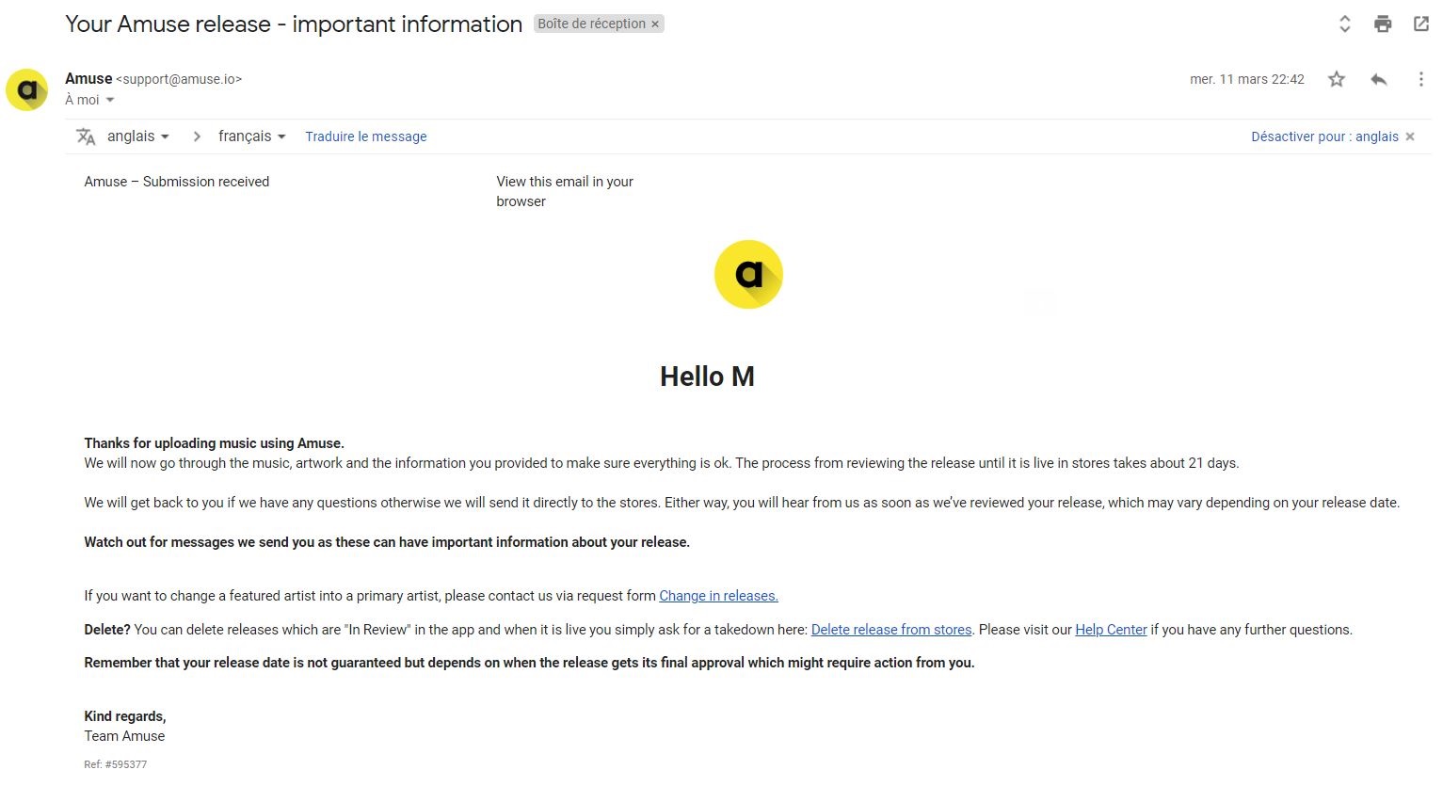The height and width of the screenshot is (786, 1443).
Task: Click the email subject title
Action: click(294, 24)
